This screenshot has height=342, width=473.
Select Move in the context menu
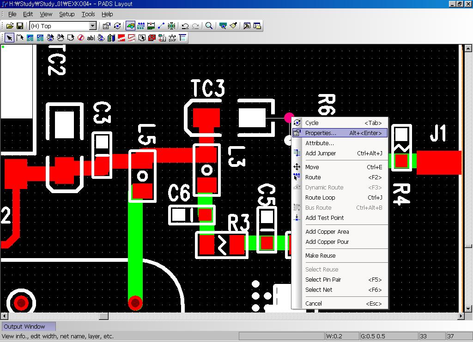click(x=340, y=167)
